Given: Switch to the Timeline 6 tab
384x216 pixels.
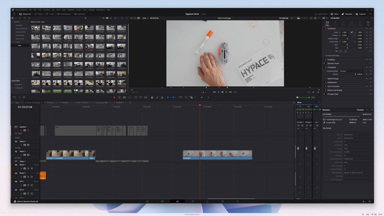Looking at the screenshot, I should coord(51,102).
